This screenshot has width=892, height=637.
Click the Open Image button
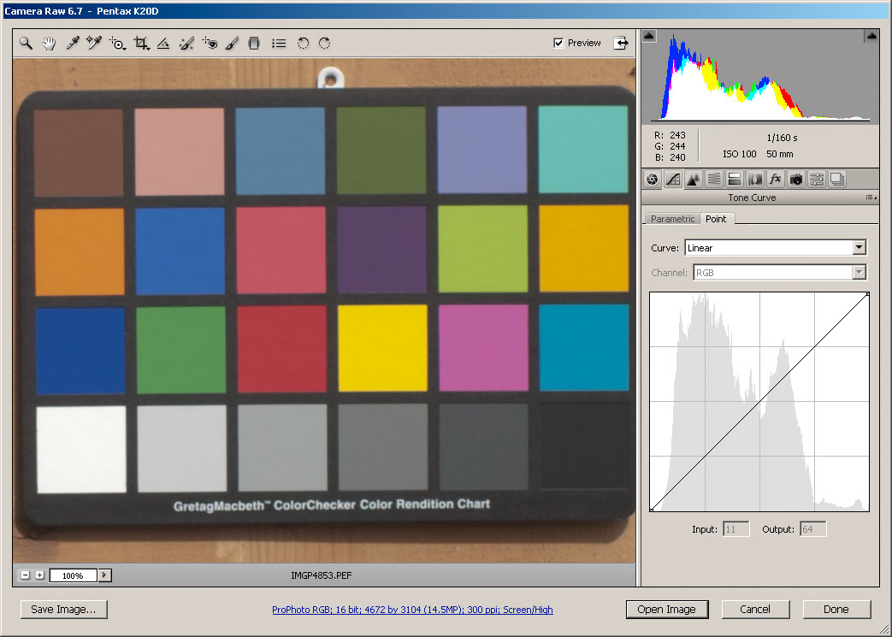click(x=667, y=609)
